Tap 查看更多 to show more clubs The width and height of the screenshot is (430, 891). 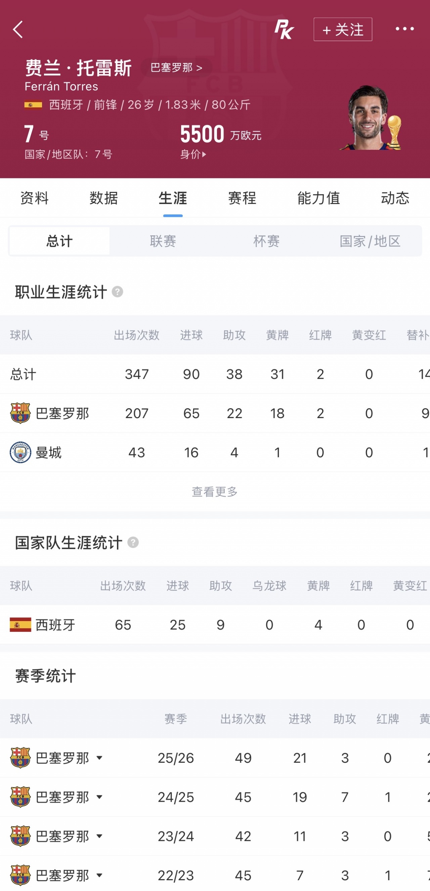[x=215, y=491]
